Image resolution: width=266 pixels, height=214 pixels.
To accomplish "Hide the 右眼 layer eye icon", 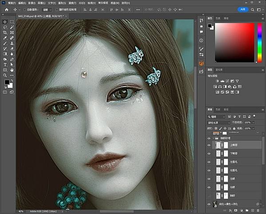I will coord(209,187).
